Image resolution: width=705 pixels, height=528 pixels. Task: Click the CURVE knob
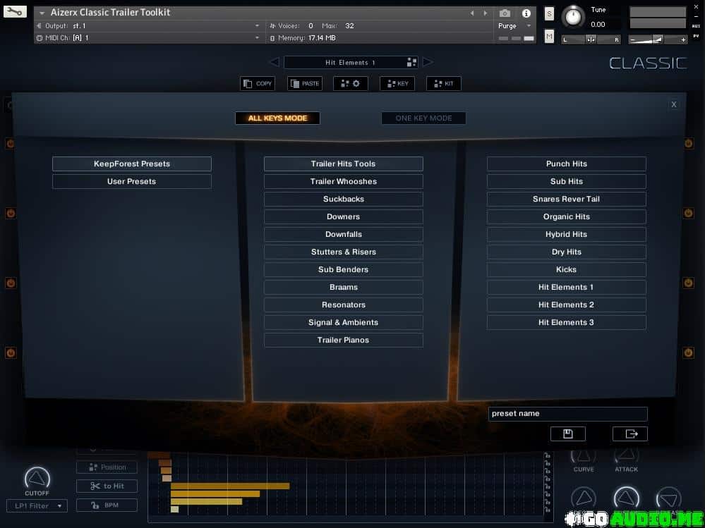(x=584, y=455)
